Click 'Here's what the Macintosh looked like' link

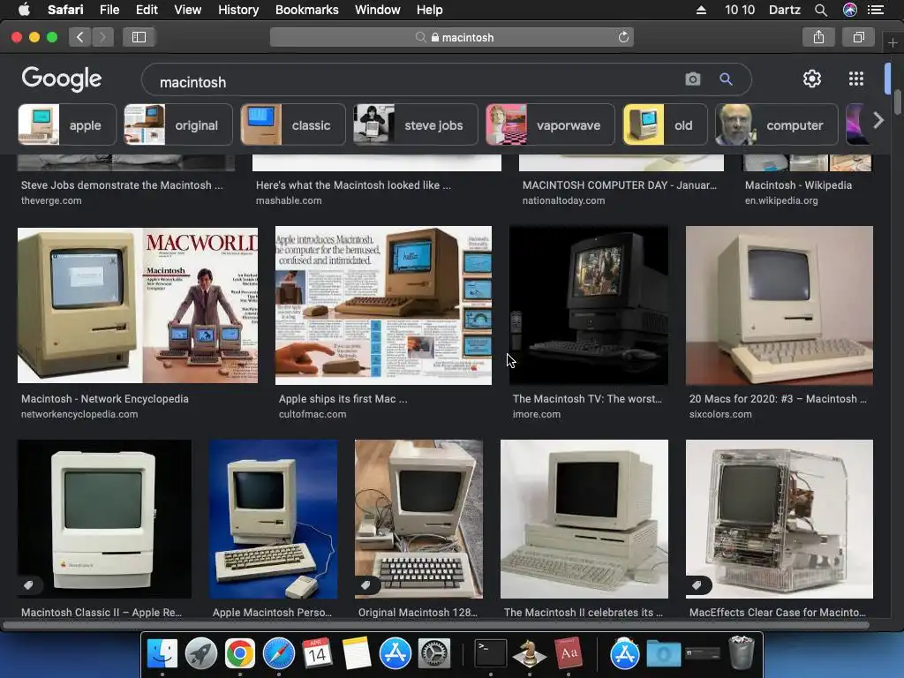[353, 185]
